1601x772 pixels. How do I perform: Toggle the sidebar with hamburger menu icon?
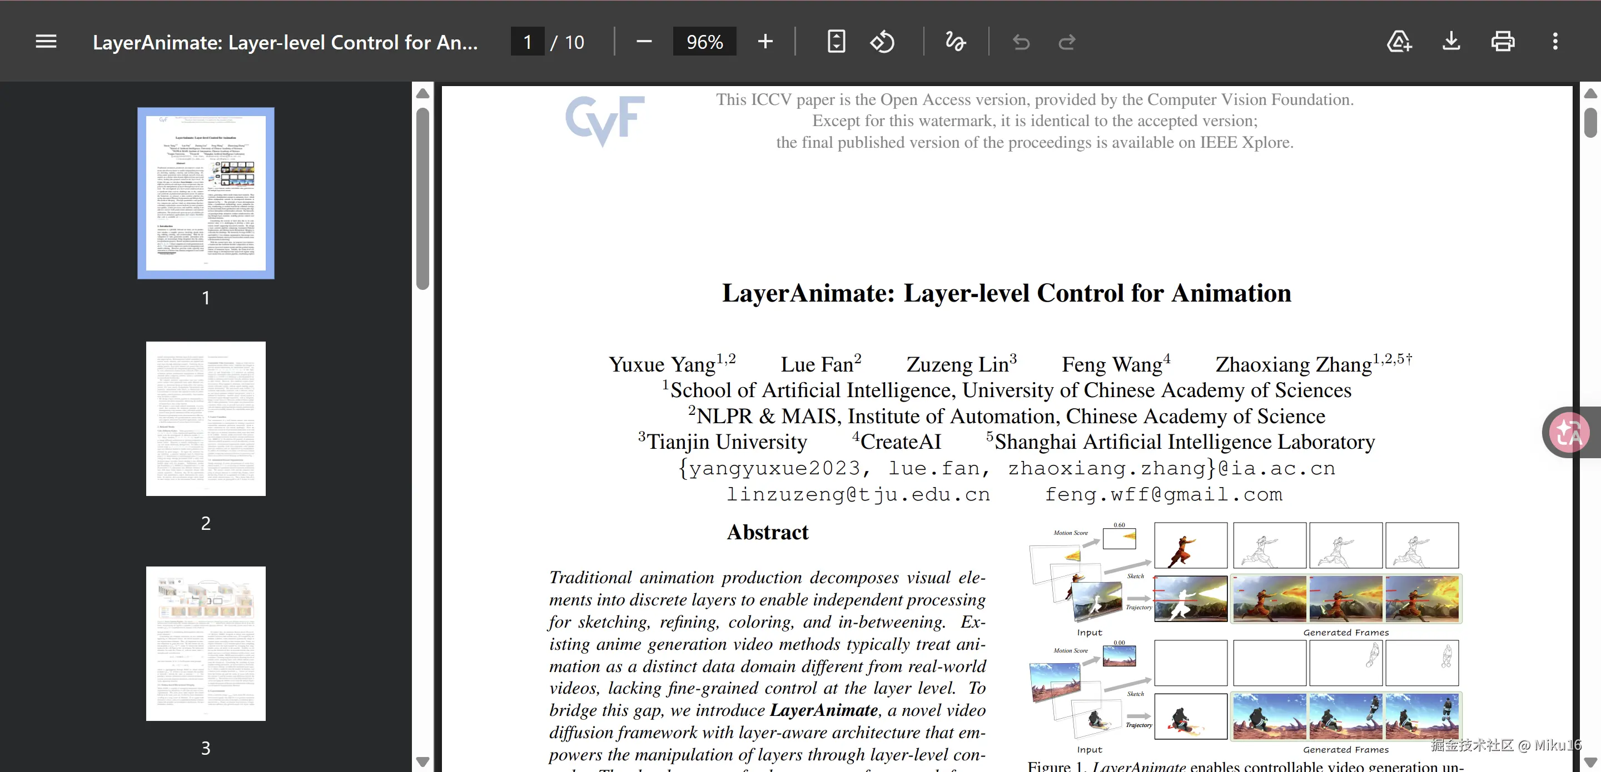(46, 42)
